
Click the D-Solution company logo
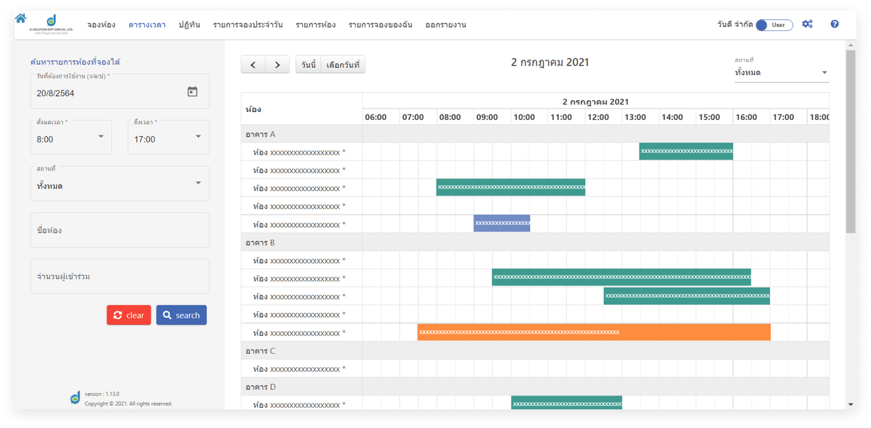(51, 24)
